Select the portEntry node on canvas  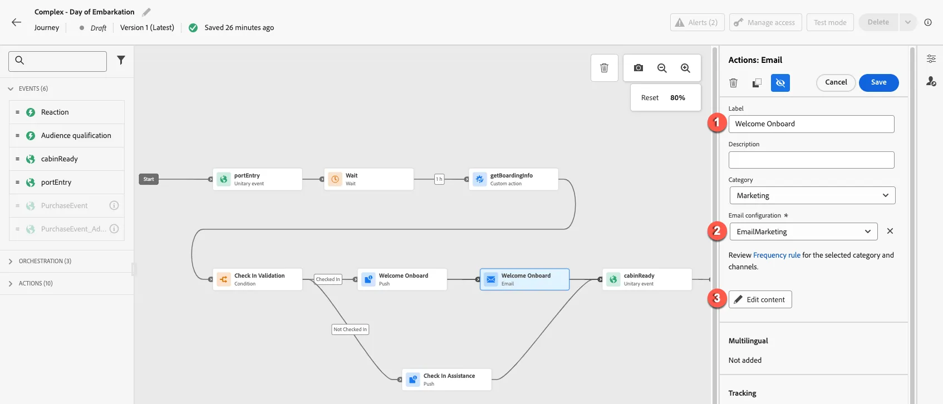point(258,179)
